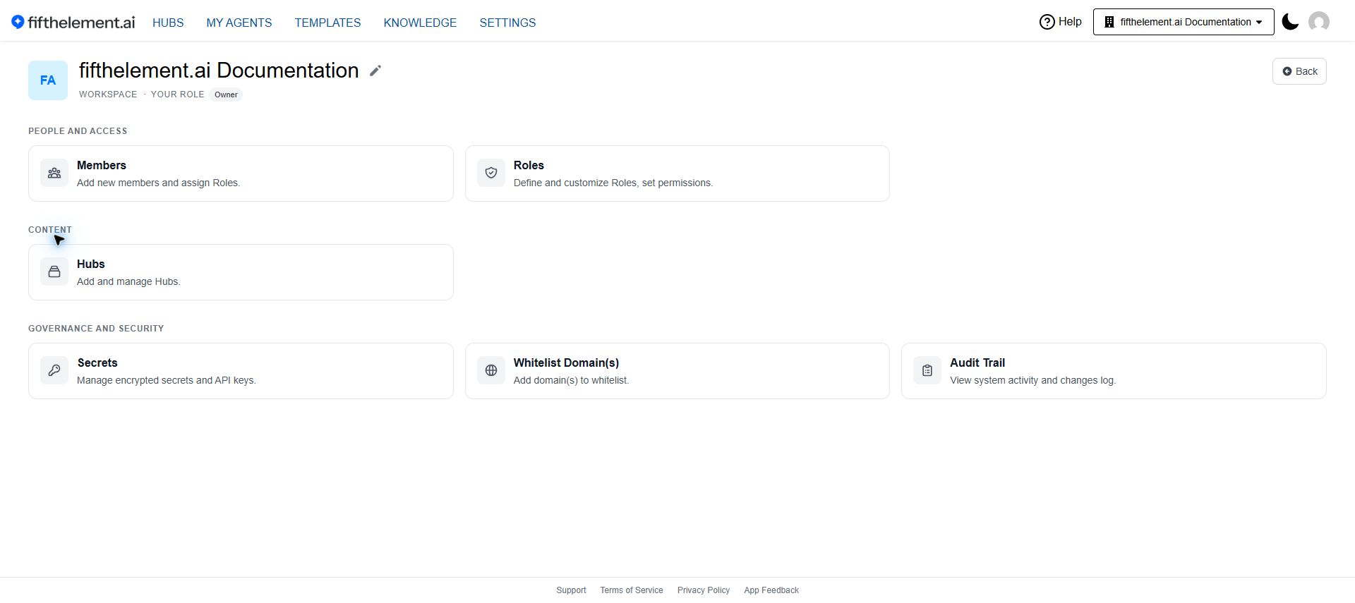Click the Roles shield icon
Image resolution: width=1355 pixels, height=603 pixels.
point(491,173)
